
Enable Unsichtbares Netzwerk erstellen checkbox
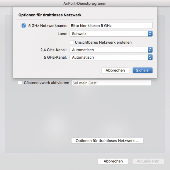[72, 42]
